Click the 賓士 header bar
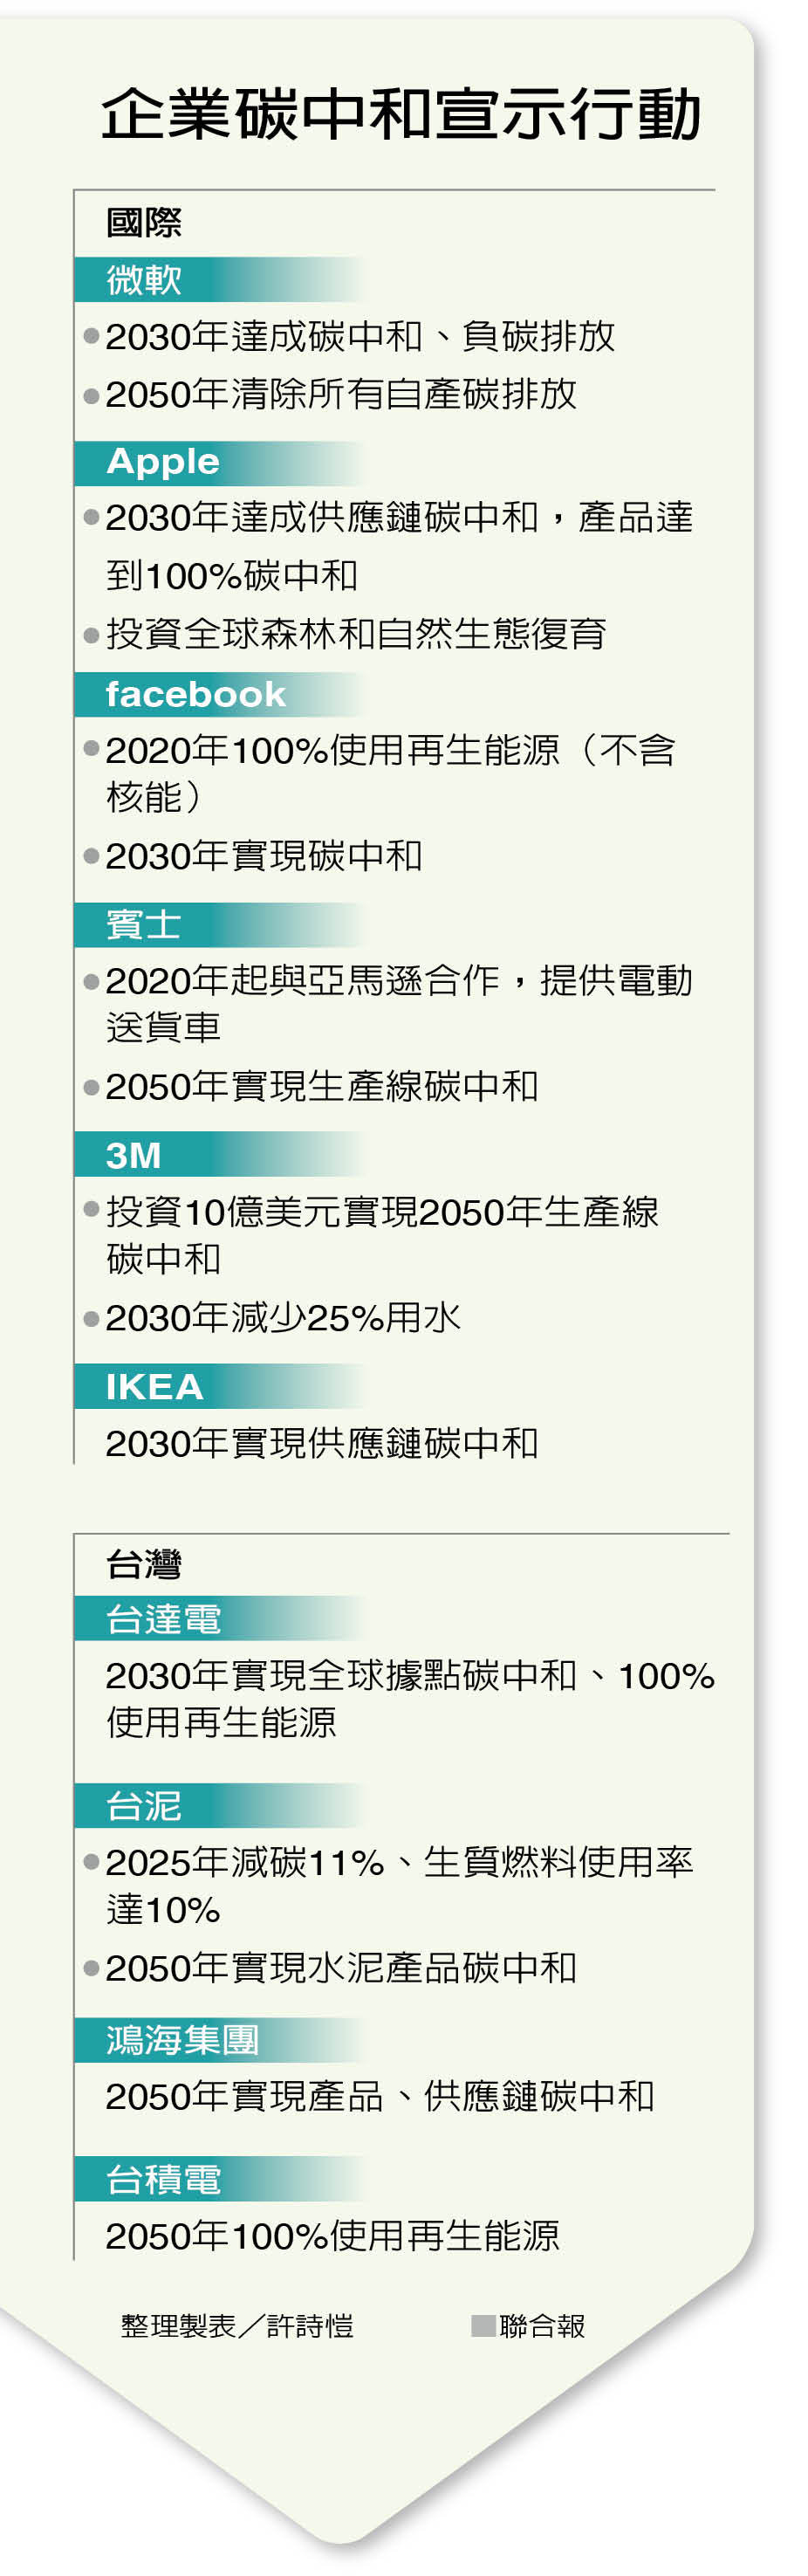The width and height of the screenshot is (808, 2576). point(220,924)
